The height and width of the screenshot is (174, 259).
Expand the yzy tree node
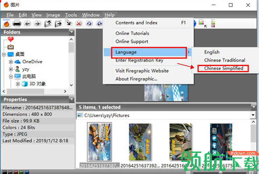(x=11, y=69)
